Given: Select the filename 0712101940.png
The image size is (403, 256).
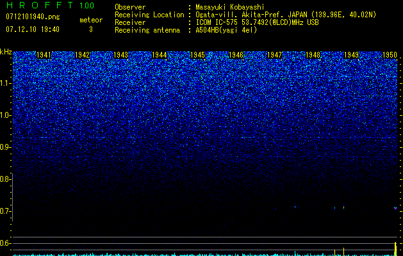Looking at the screenshot, I should tap(33, 17).
